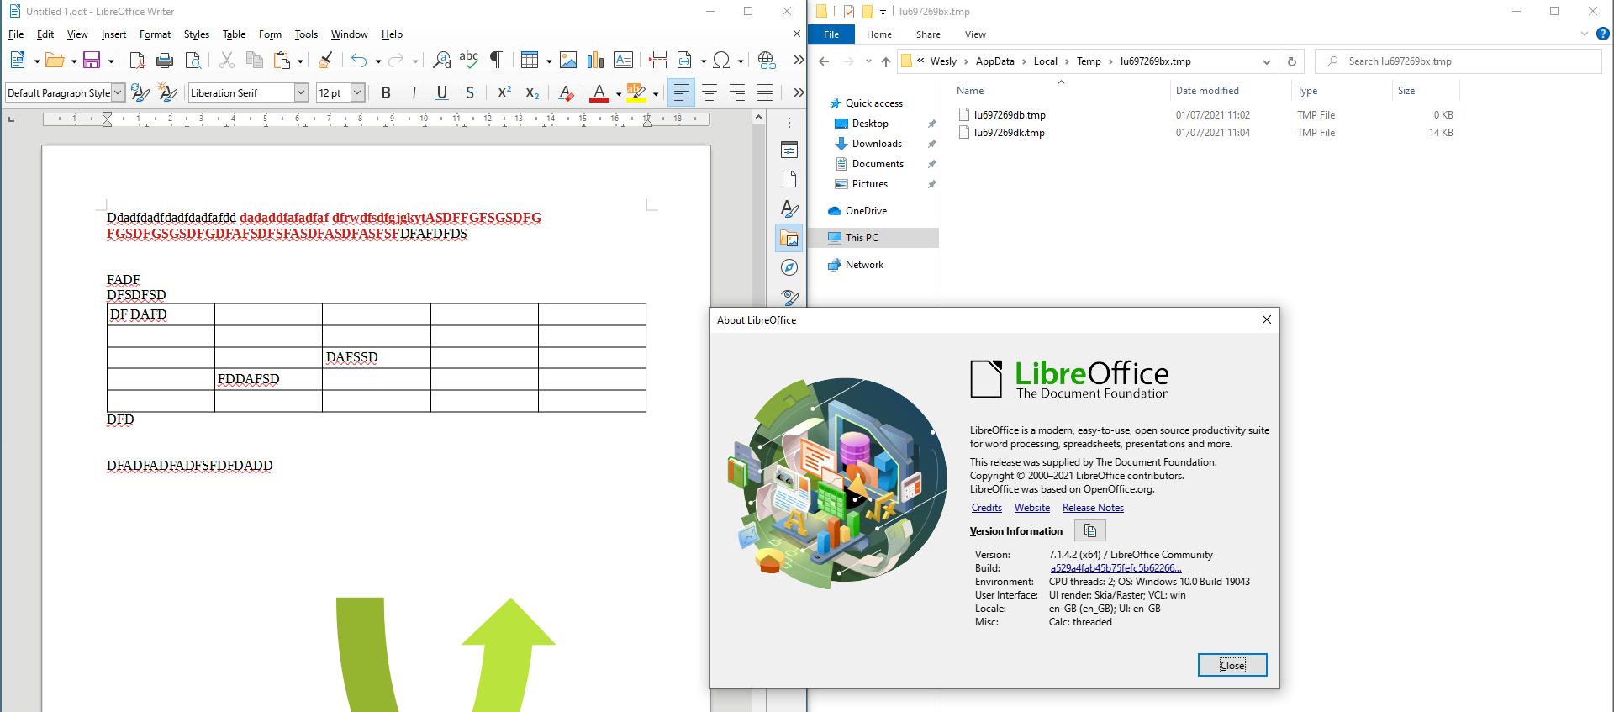The image size is (1614, 712).
Task: Switch to the View tab in Explorer
Action: click(x=975, y=34)
